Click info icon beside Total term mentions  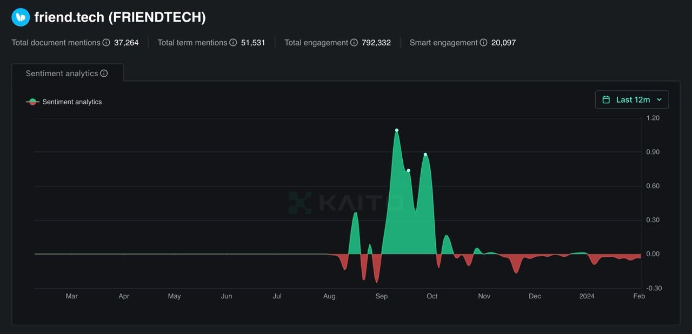tap(233, 43)
